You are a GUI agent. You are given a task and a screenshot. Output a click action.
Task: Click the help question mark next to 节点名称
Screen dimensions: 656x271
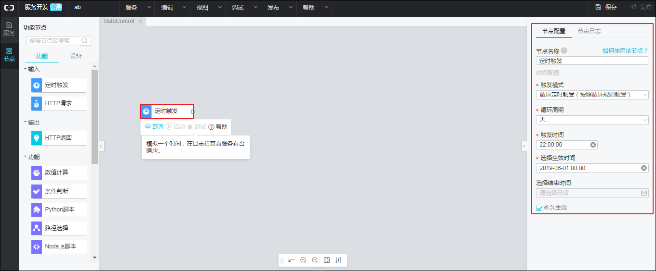tap(564, 50)
